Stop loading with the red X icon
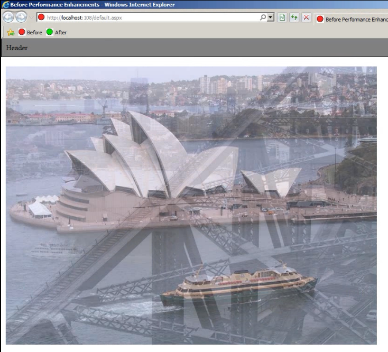 coord(306,18)
